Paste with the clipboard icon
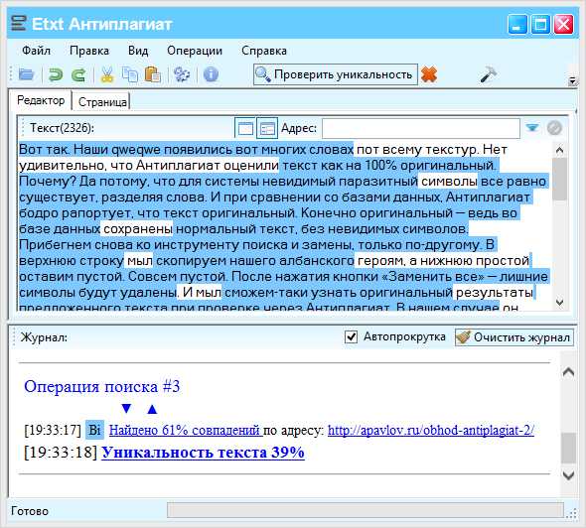This screenshot has width=586, height=528. (x=153, y=74)
